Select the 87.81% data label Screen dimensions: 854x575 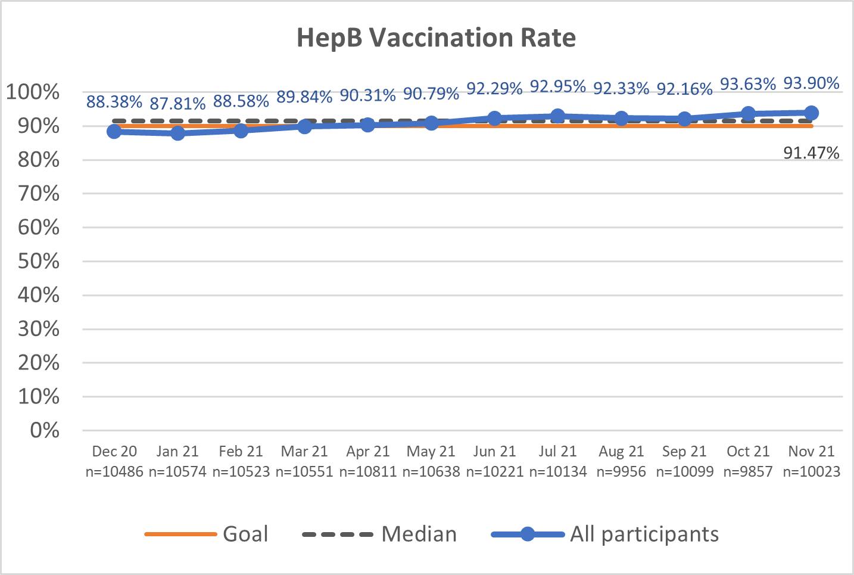[177, 104]
